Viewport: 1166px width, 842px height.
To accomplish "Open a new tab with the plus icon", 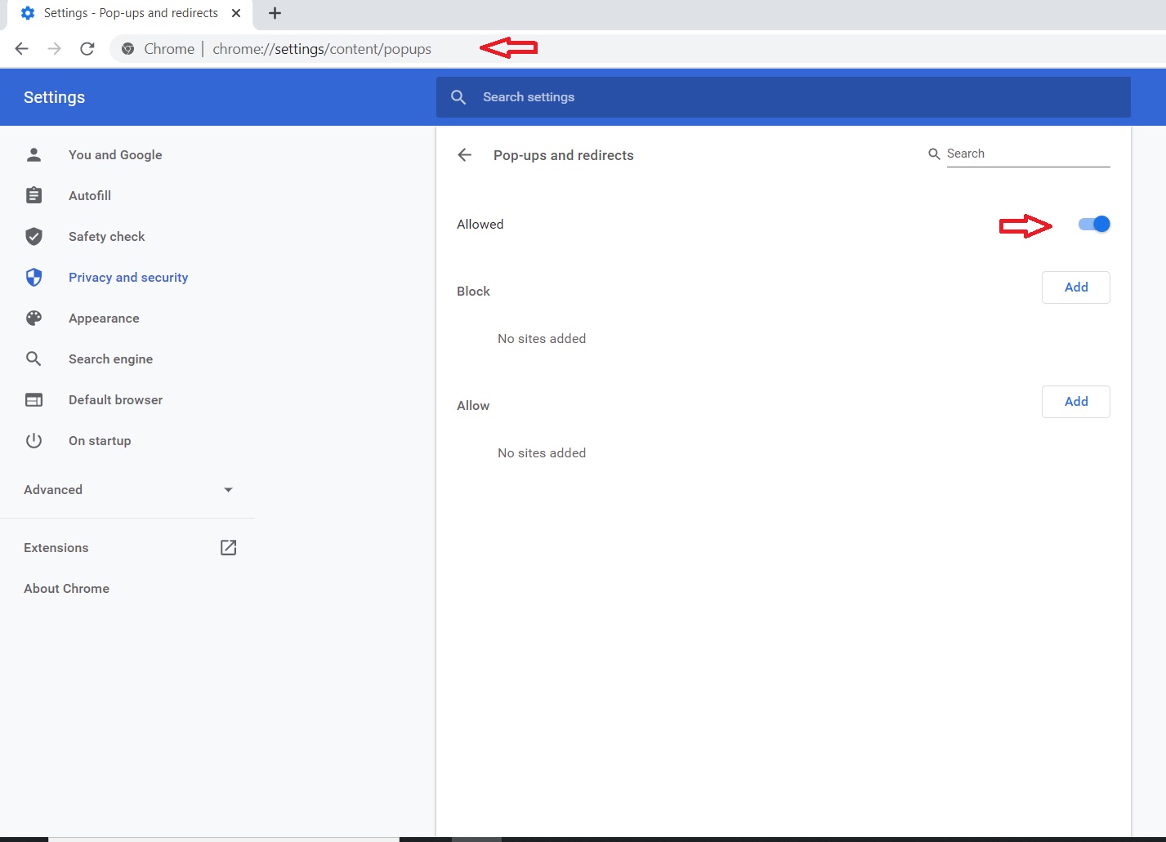I will 275,13.
